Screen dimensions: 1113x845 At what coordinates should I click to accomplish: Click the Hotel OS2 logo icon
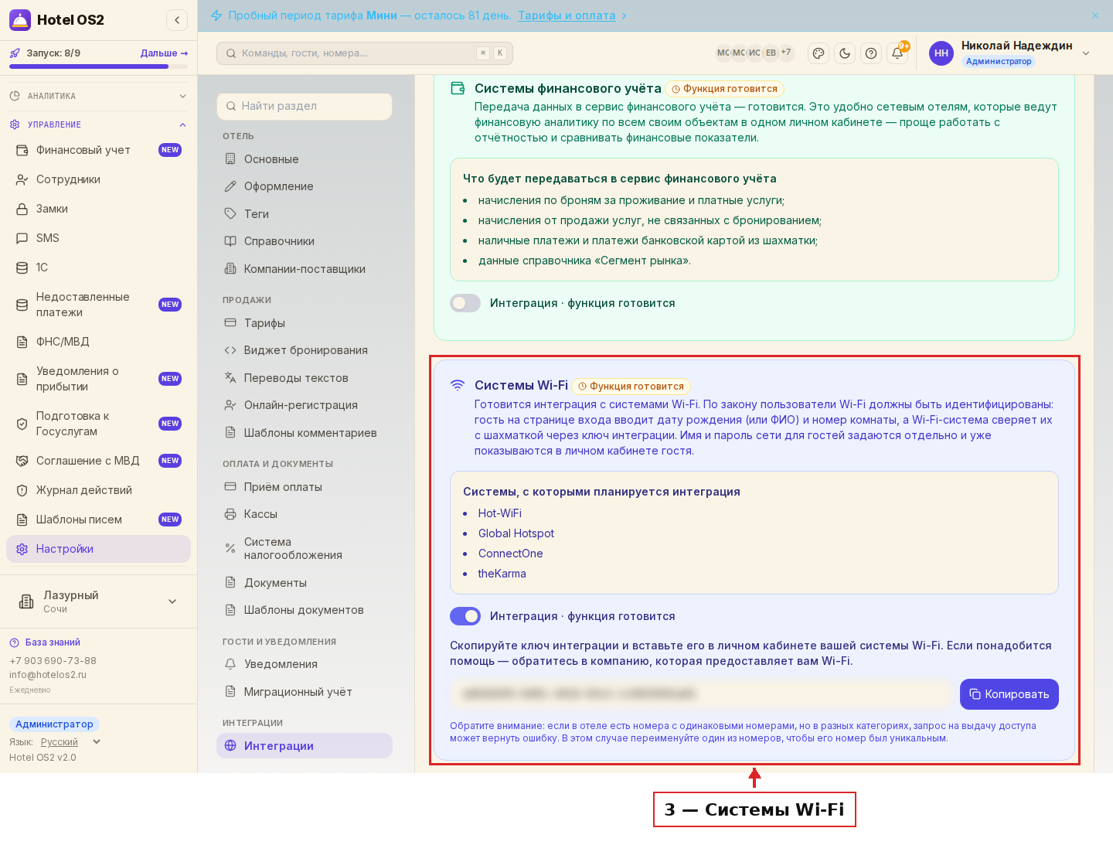[20, 20]
